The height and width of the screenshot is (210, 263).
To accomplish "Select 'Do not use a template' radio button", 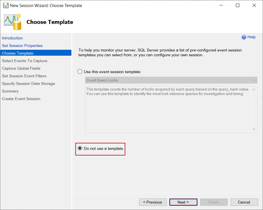I will click(80, 148).
